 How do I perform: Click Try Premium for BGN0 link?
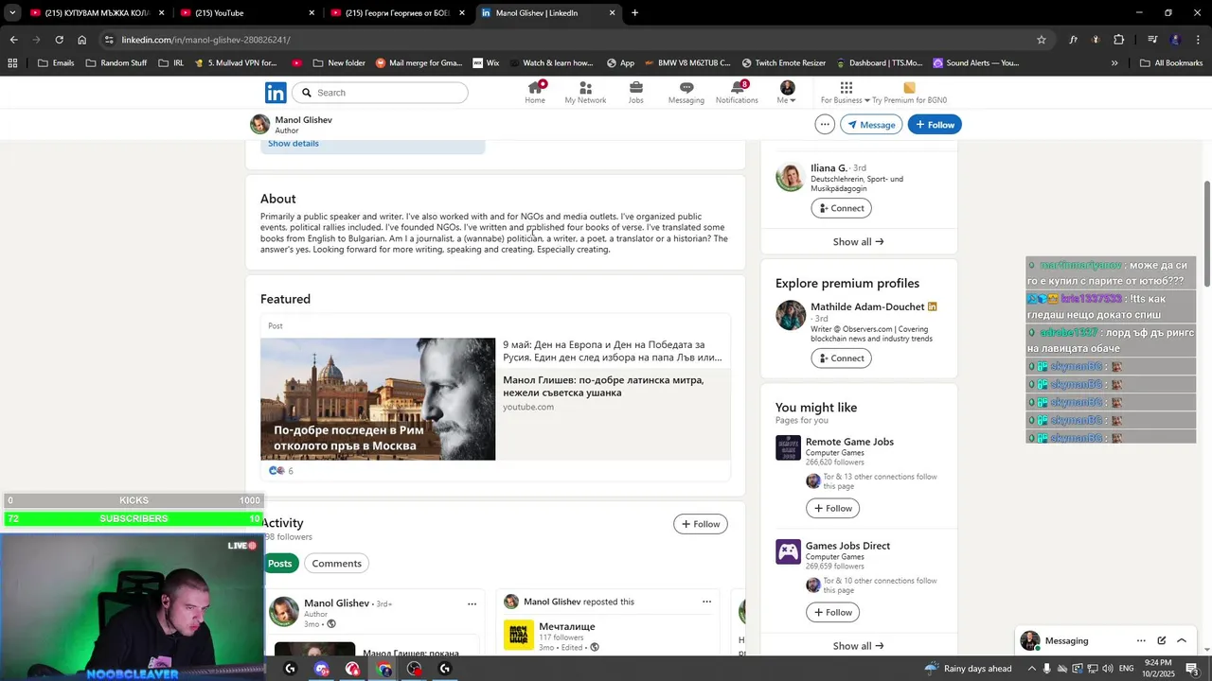click(x=909, y=93)
